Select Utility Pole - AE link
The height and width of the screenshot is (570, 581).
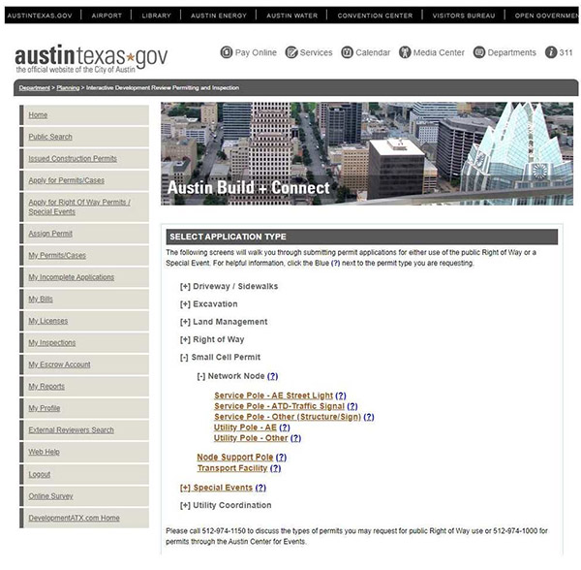tap(245, 427)
